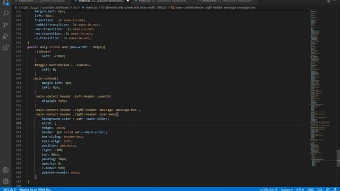Click 'CRLF' end of line status
Viewport: 340px width, 191px height.
click(x=310, y=189)
